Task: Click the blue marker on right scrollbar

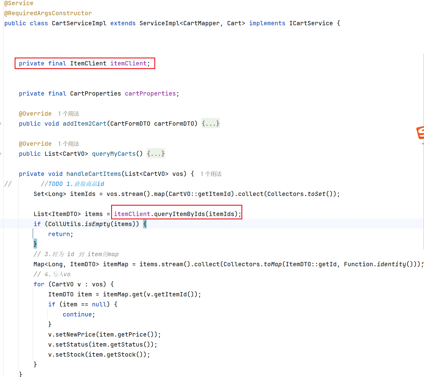Action: (x=423, y=144)
